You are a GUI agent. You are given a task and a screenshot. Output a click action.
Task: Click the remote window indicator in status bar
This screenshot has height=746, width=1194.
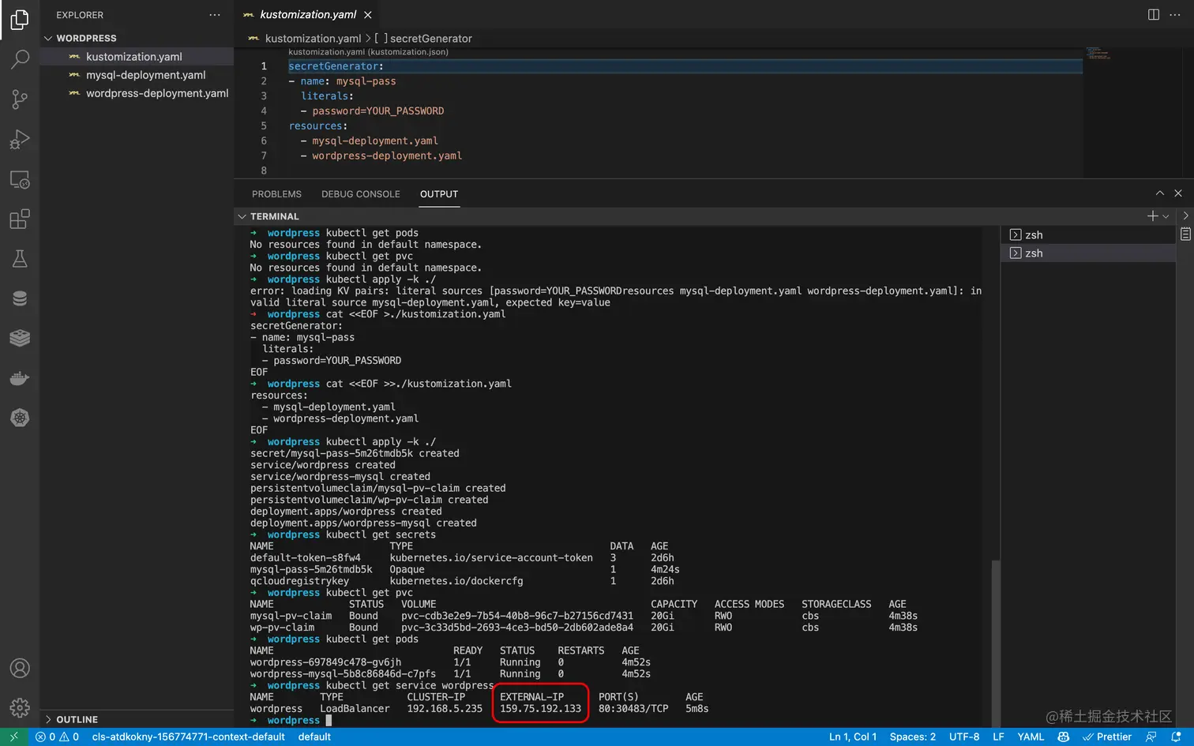[13, 737]
